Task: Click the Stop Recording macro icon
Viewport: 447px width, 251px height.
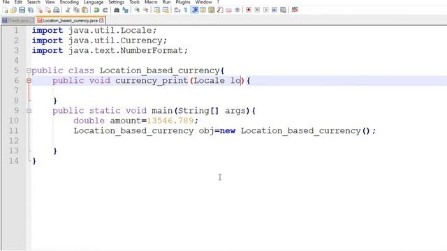Action: click(x=257, y=10)
